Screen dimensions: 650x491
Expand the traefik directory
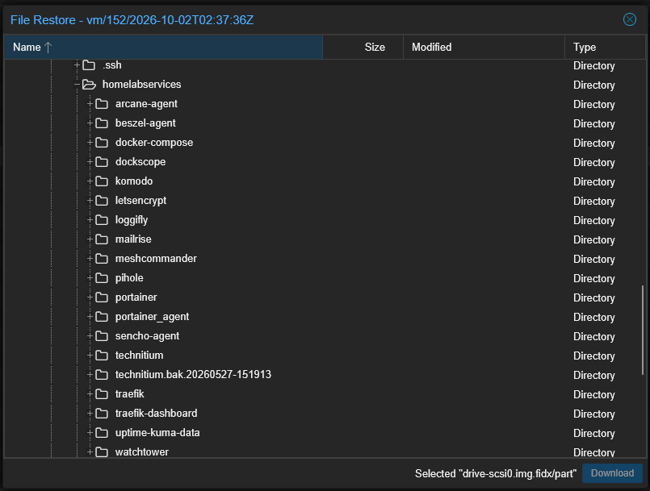[90, 393]
